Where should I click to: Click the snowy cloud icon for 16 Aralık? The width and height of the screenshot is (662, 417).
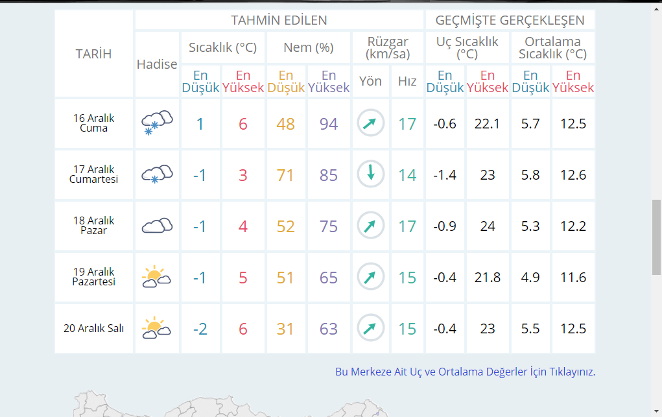point(157,123)
